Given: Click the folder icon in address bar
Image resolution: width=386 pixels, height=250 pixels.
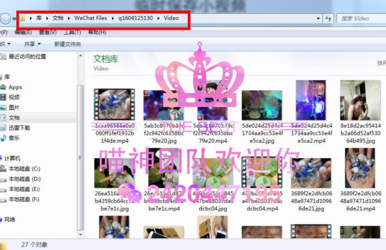Looking at the screenshot, I should tap(22, 18).
